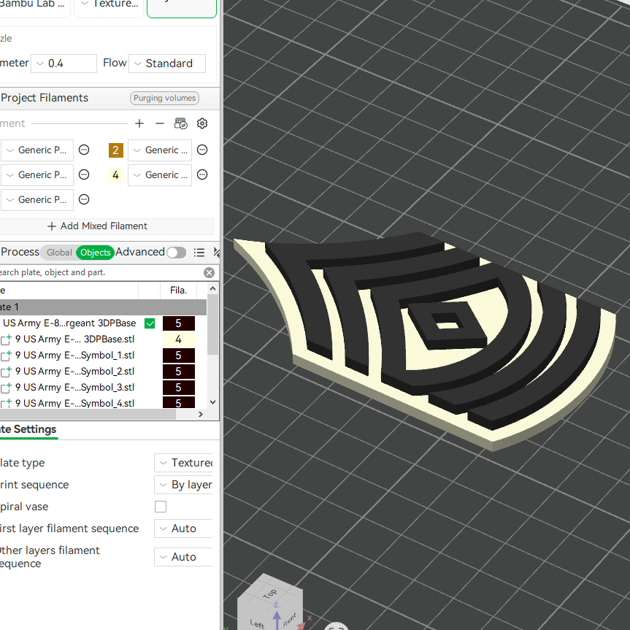Open first-row left Generic P filament dropdown
This screenshot has width=630, height=630.
(x=37, y=150)
